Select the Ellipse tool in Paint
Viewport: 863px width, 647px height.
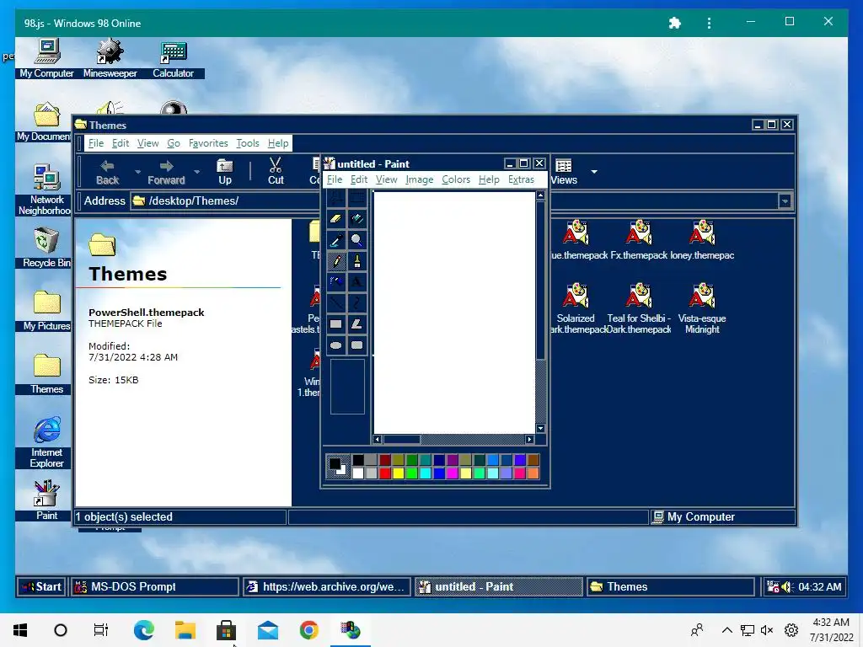click(x=335, y=345)
